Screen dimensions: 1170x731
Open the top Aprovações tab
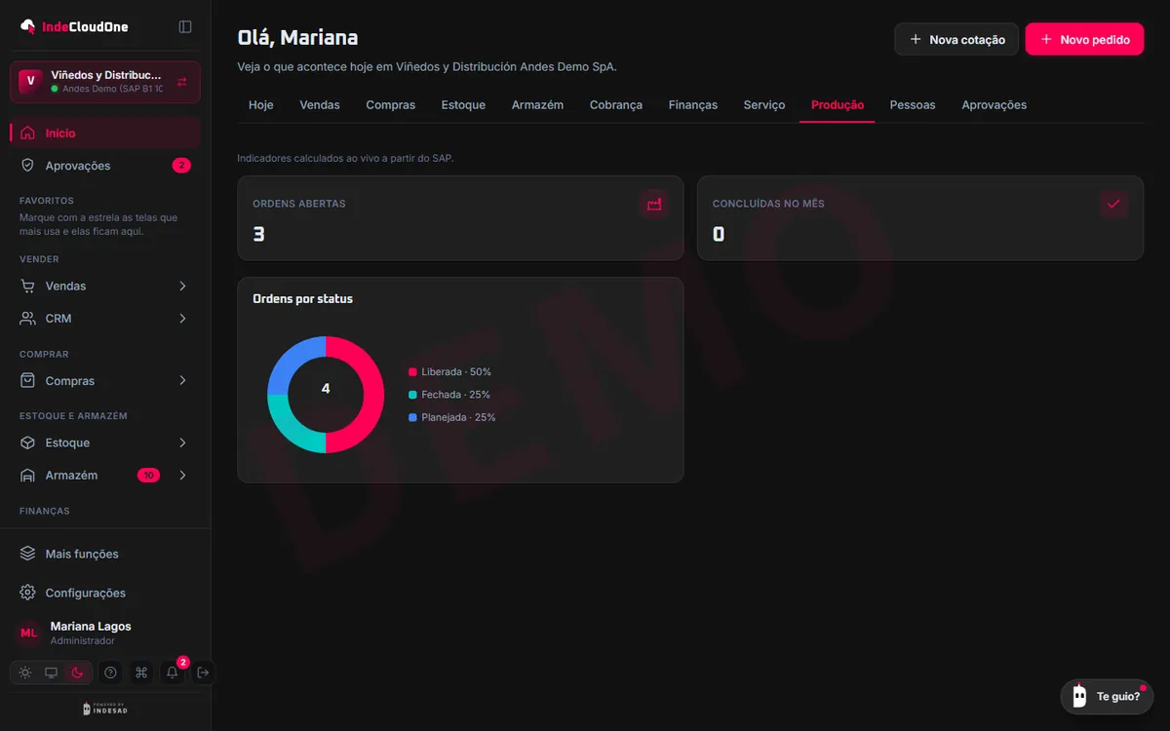(994, 105)
